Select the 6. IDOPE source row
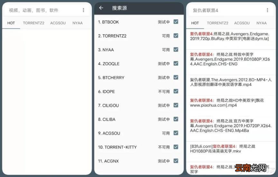The height and width of the screenshot is (177, 278). 139,92
